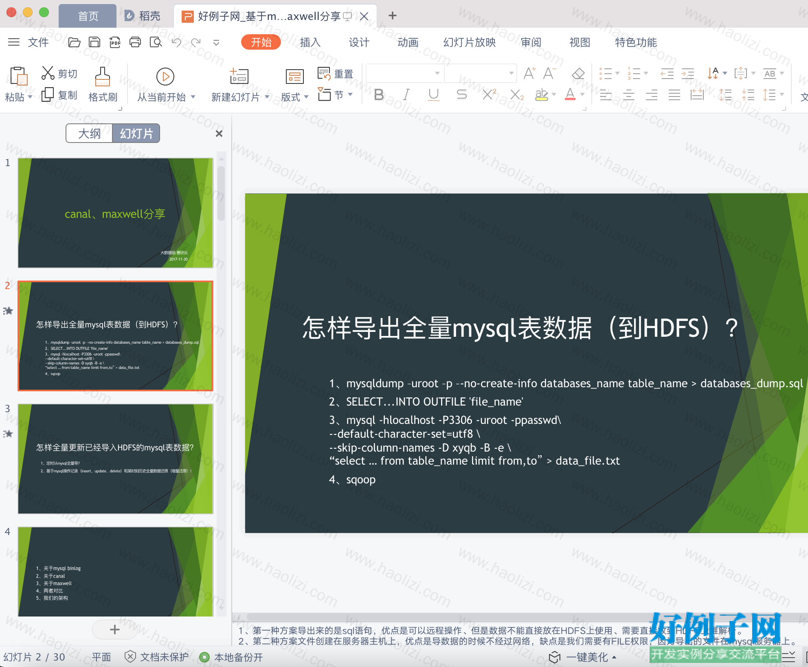The height and width of the screenshot is (667, 808).
Task: Reset the slide layout (重置)
Action: [x=336, y=74]
